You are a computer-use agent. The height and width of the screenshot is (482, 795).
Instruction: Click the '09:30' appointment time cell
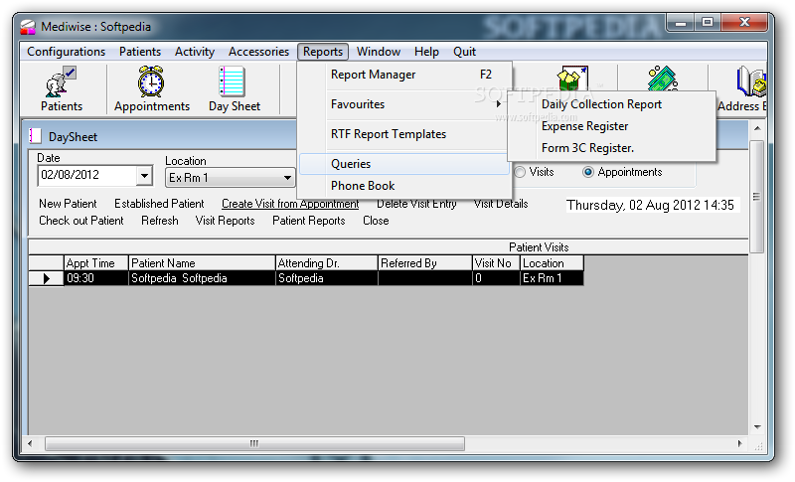(96, 278)
